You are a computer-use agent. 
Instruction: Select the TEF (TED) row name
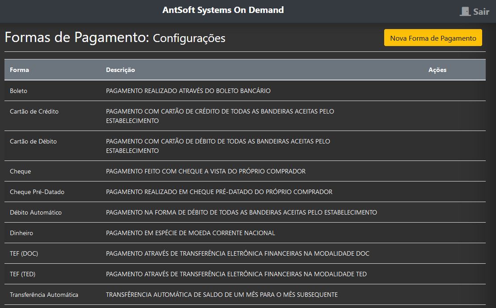[x=23, y=274]
